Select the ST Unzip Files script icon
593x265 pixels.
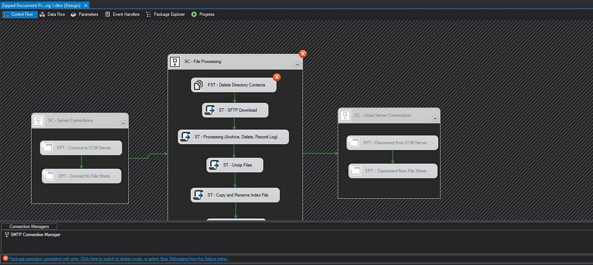tap(214, 165)
